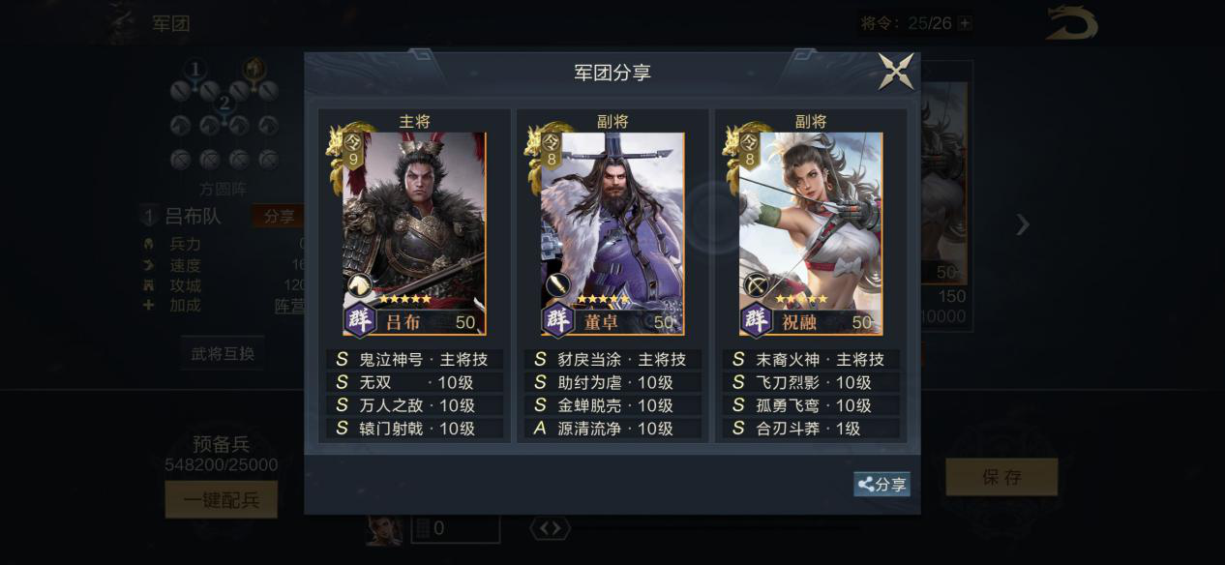Select the 合刃斗莽 level 1 skill
Image resolution: width=1225 pixels, height=565 pixels.
click(x=811, y=429)
